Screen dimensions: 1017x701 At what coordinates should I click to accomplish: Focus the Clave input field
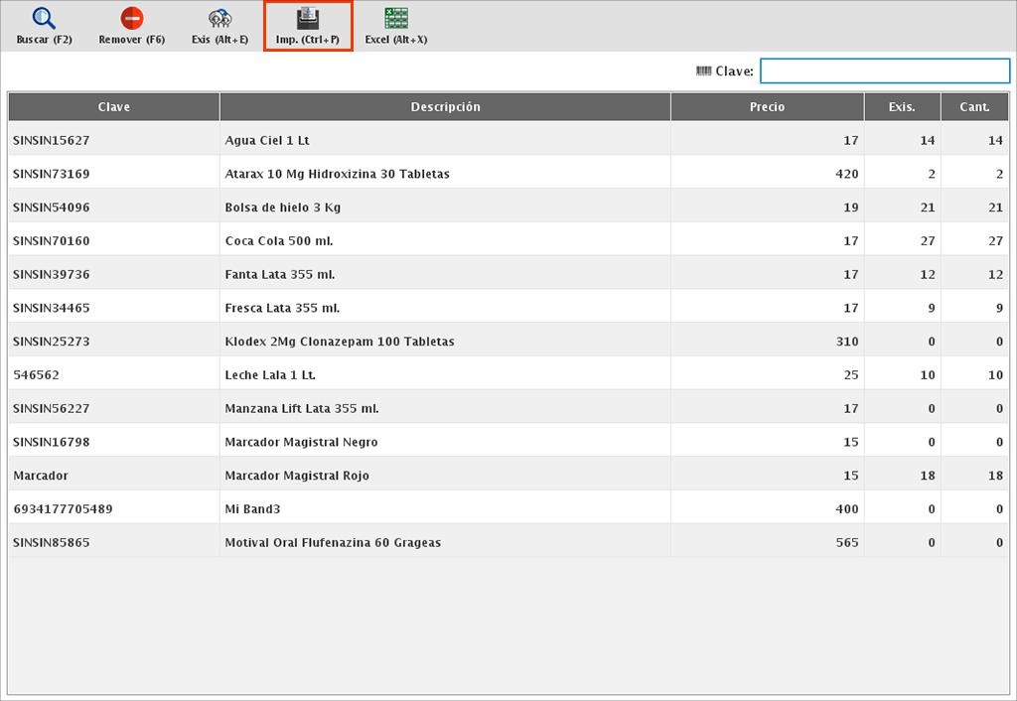[884, 70]
